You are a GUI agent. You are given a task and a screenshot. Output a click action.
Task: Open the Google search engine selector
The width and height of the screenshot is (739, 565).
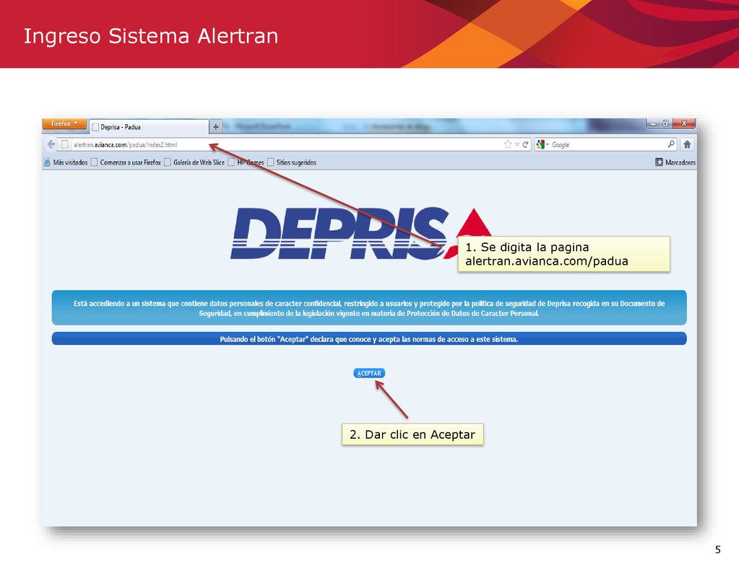tap(543, 144)
